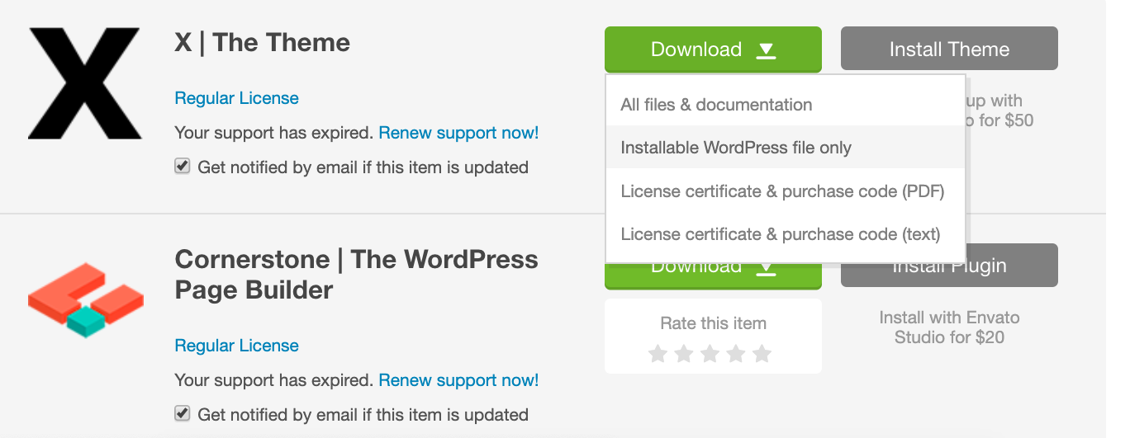Rate Cornerstone one star
The width and height of the screenshot is (1130, 438).
(658, 354)
